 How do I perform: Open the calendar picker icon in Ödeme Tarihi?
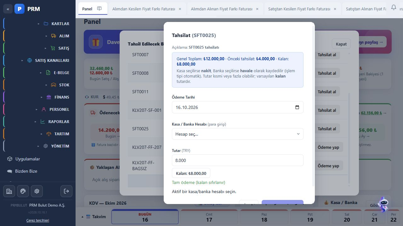297,107
